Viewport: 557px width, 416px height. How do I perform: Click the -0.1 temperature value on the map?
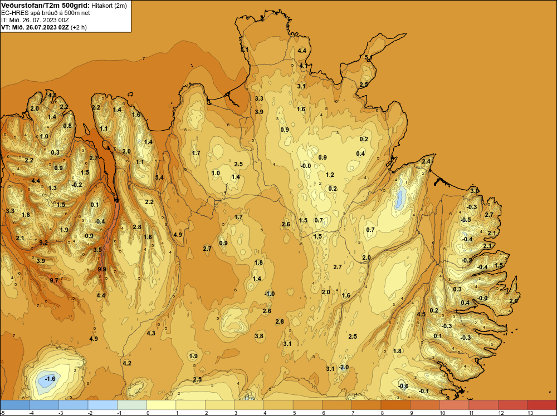tap(424, 391)
